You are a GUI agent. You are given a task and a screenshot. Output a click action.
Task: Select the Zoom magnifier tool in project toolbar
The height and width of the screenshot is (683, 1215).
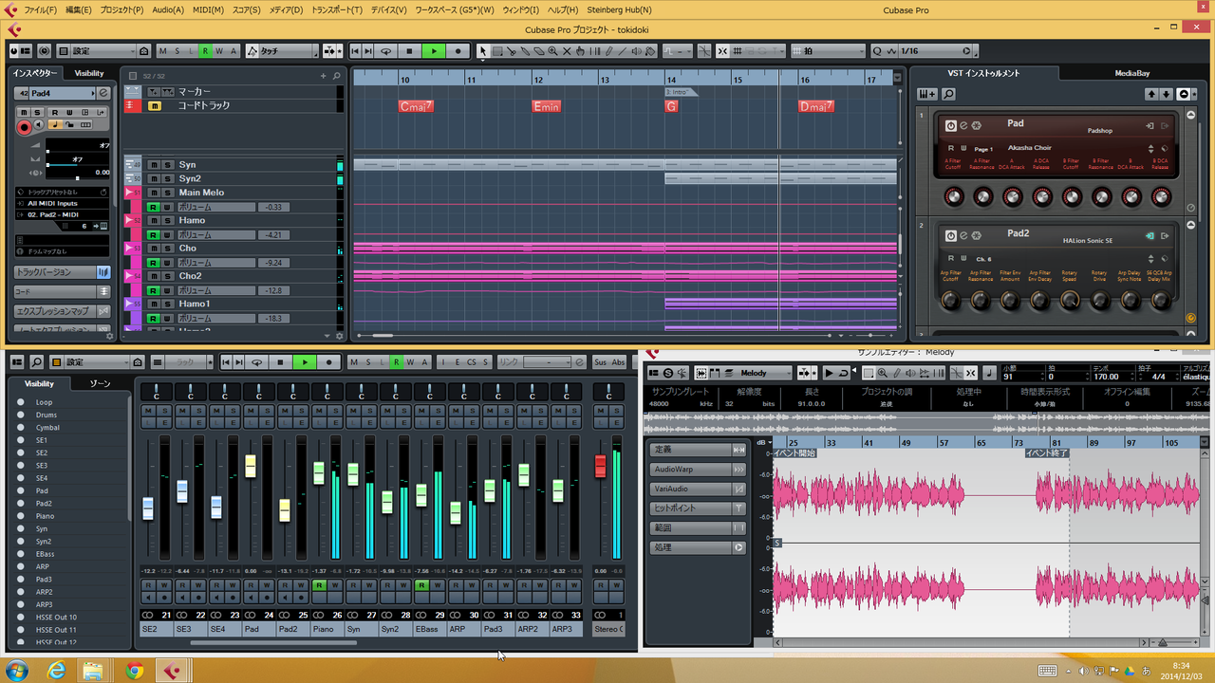(x=552, y=51)
